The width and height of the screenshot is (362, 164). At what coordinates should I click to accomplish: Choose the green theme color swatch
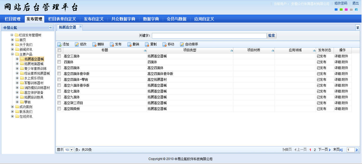(x=341, y=10)
